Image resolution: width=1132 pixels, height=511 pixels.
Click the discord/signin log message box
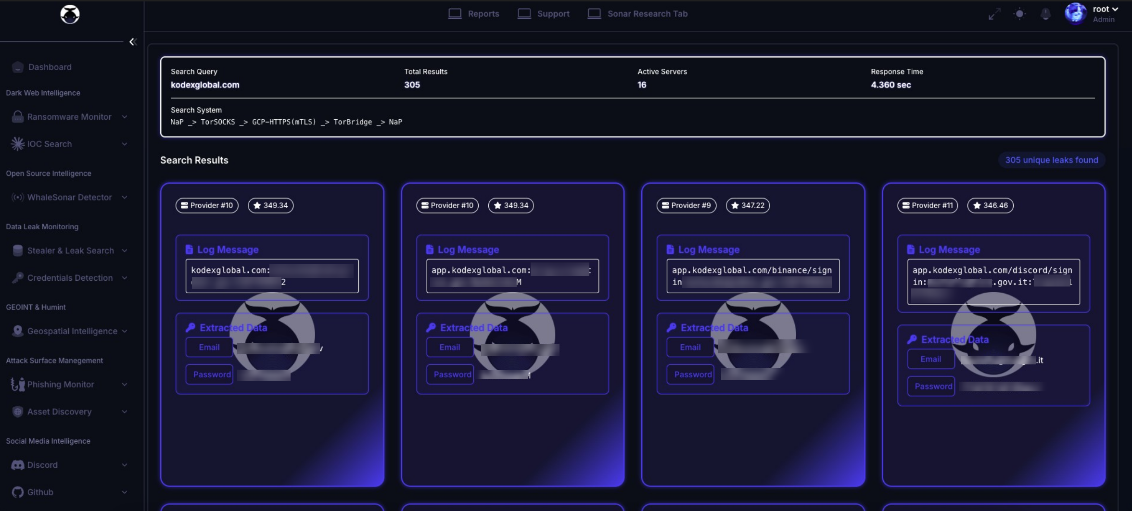pos(993,282)
